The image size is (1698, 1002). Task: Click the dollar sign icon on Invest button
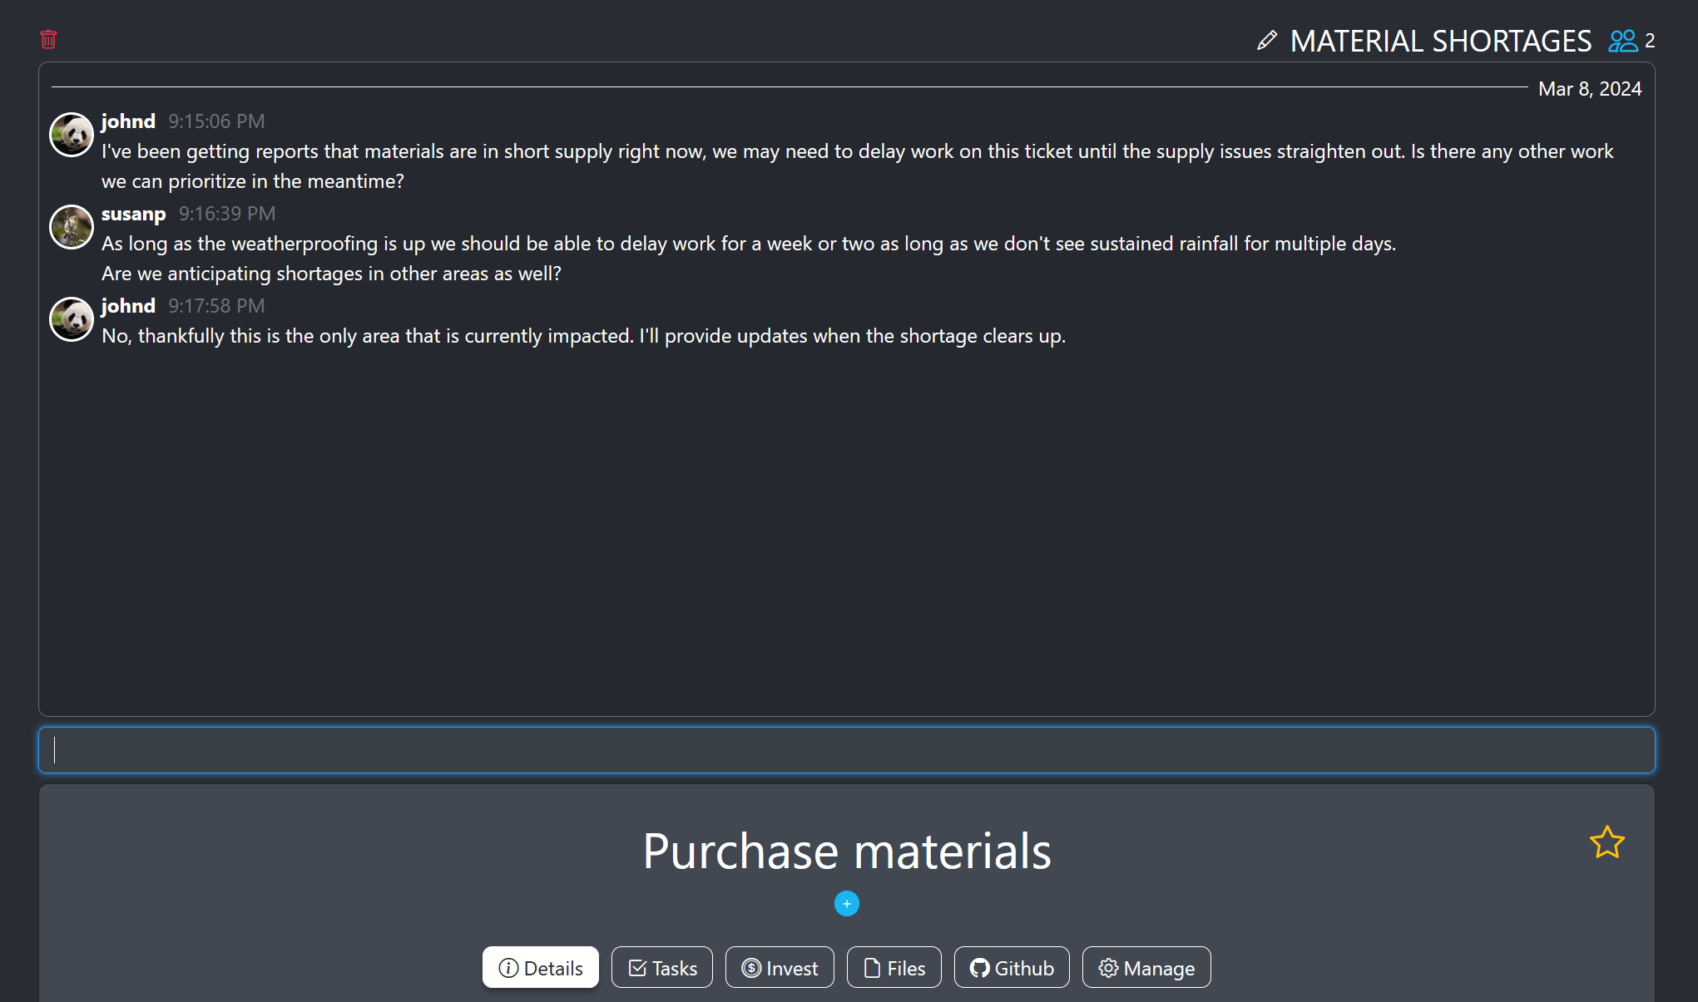click(x=750, y=967)
